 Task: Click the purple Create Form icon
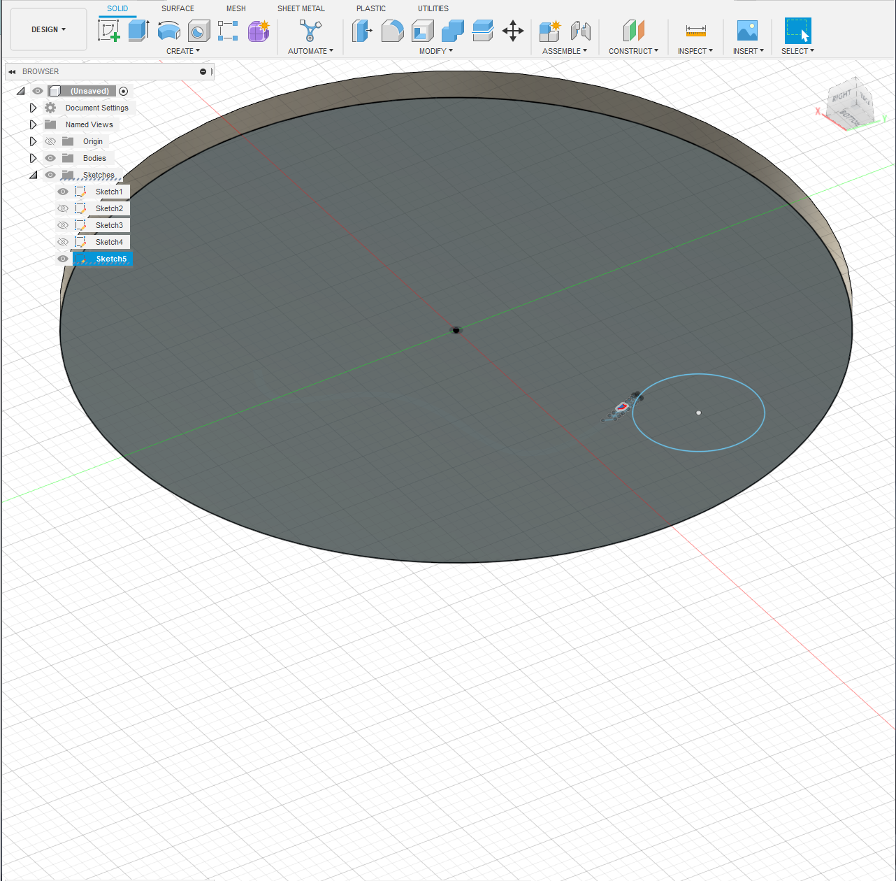259,31
